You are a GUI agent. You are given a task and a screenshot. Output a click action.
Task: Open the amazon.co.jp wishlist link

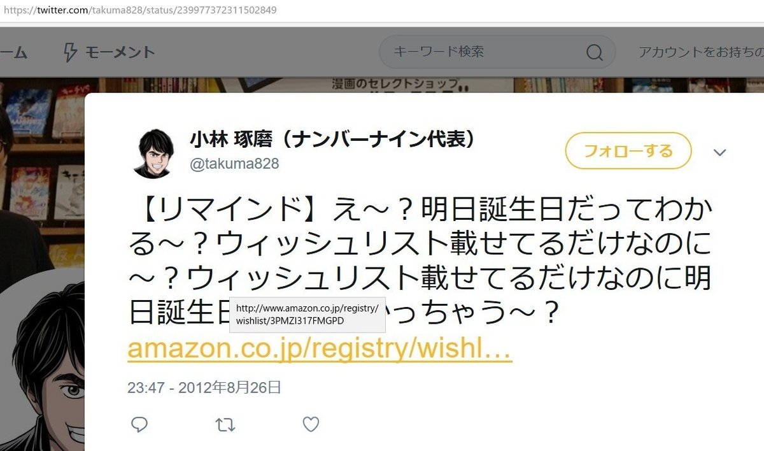pos(320,350)
